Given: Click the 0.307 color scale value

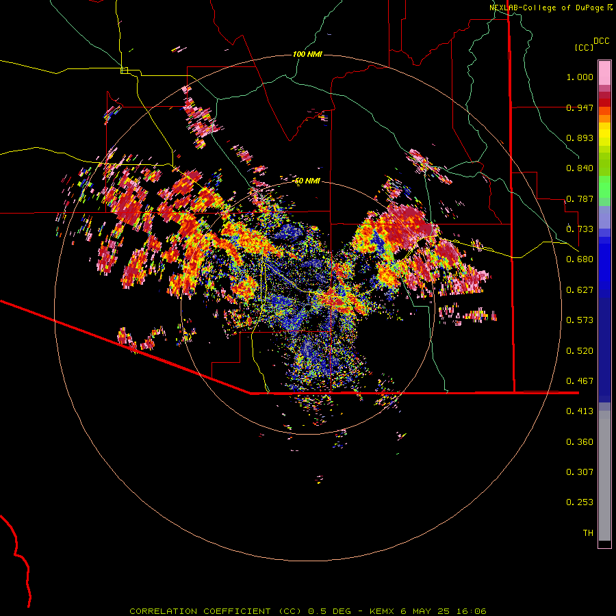Looking at the screenshot, I should [x=580, y=472].
